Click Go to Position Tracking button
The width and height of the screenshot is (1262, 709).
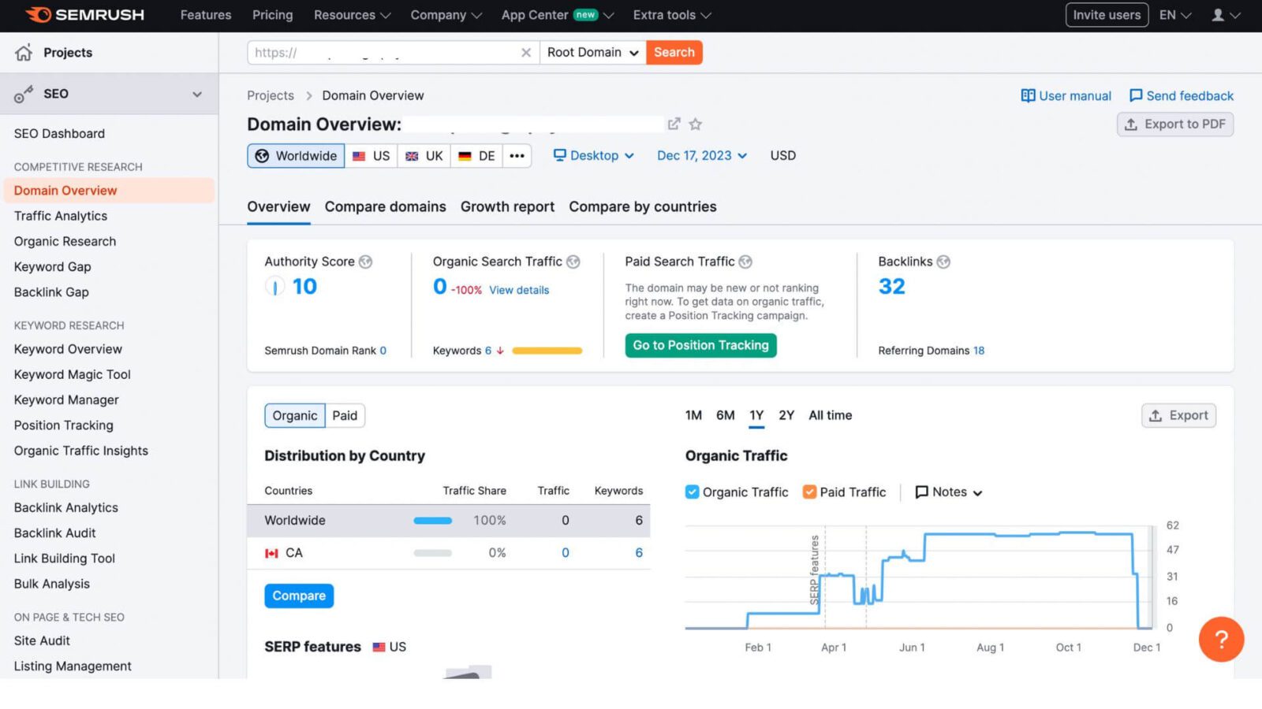tap(700, 345)
